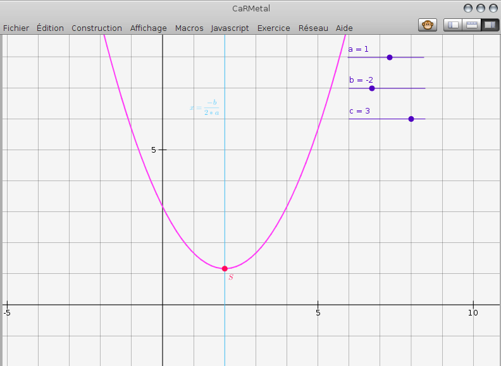Click the x-axis tick label 5
Viewport: 501px width, 366px height.
click(x=318, y=313)
